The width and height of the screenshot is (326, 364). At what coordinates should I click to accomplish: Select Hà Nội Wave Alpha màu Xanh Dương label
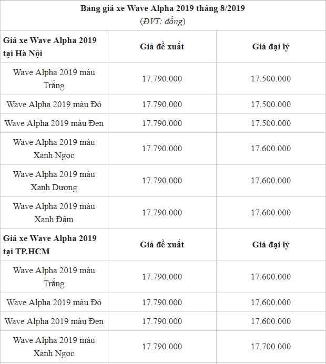(x=54, y=181)
